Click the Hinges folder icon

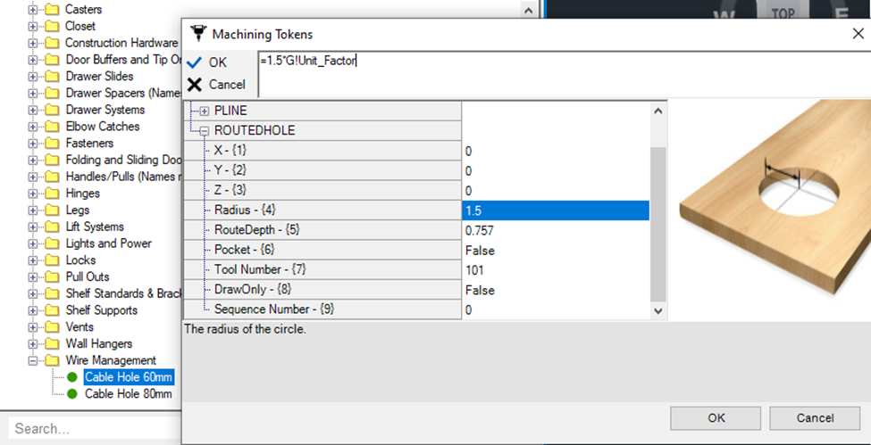tap(53, 194)
